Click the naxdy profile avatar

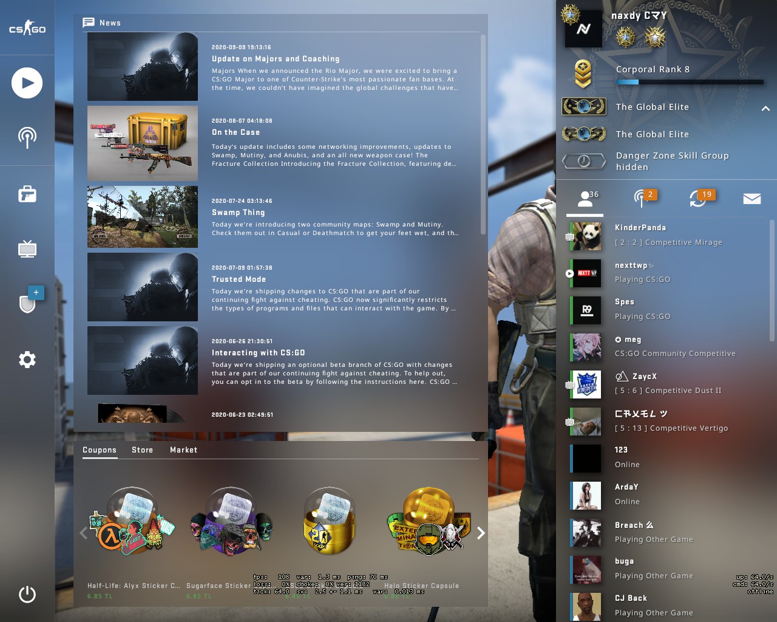[x=583, y=29]
